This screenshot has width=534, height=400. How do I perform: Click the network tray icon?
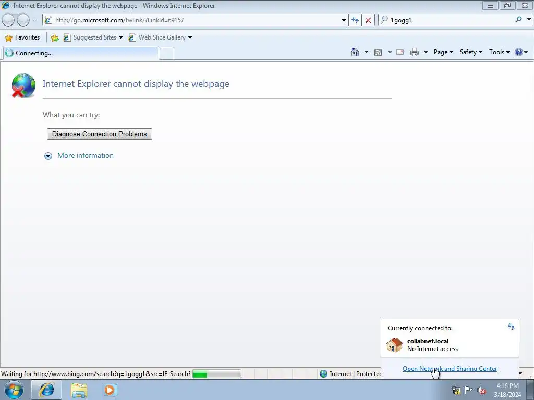pyautogui.click(x=456, y=390)
